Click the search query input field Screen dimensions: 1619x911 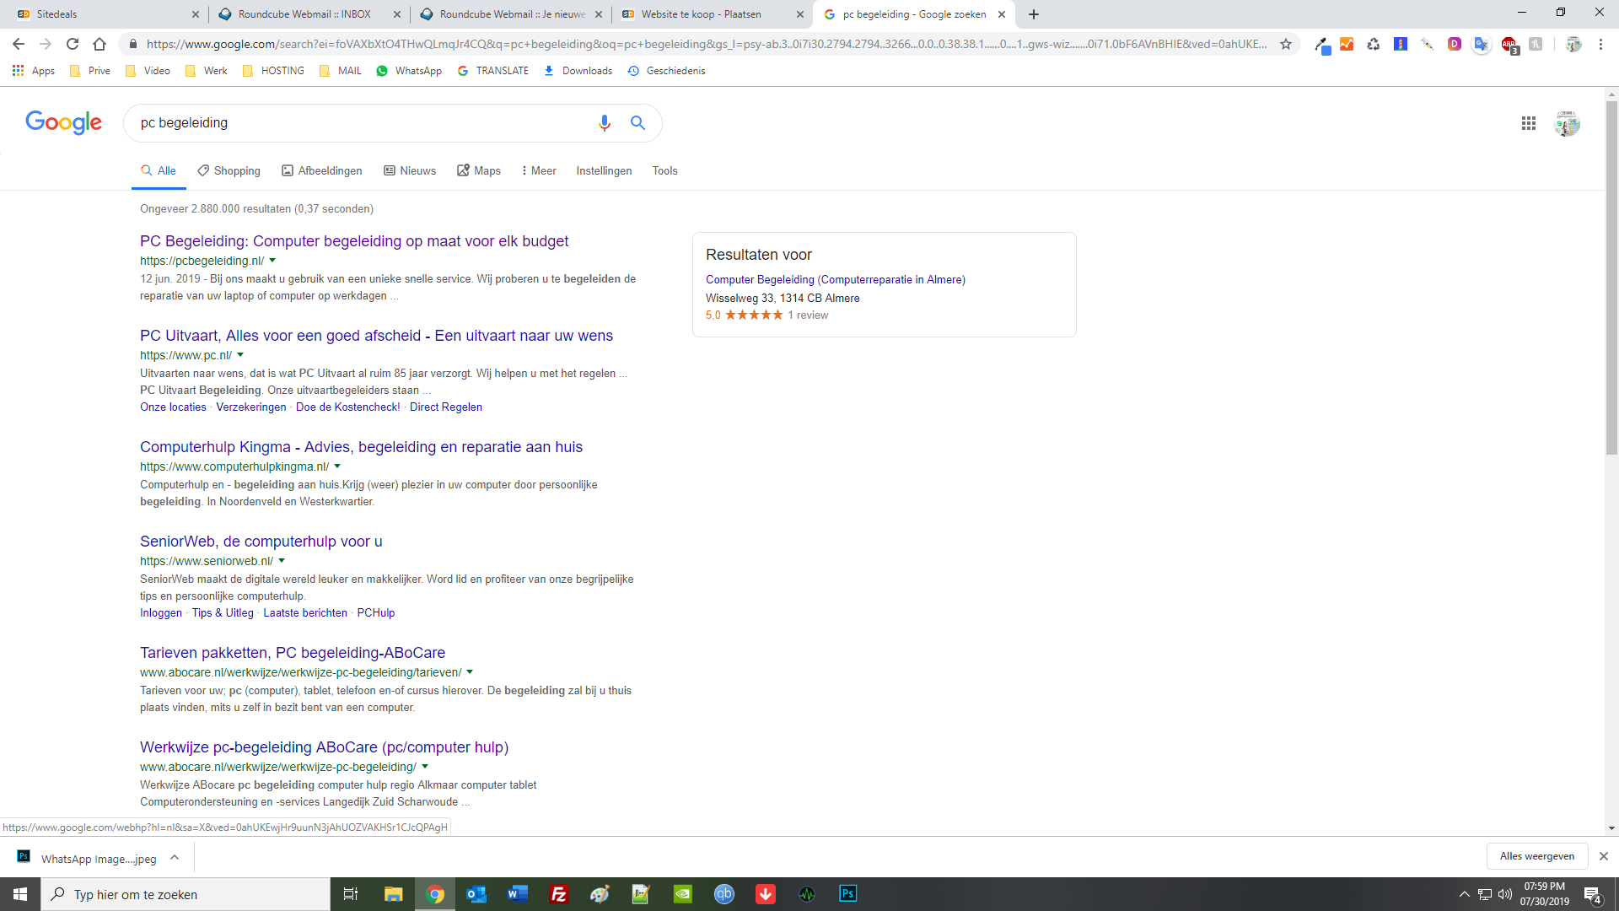click(360, 122)
